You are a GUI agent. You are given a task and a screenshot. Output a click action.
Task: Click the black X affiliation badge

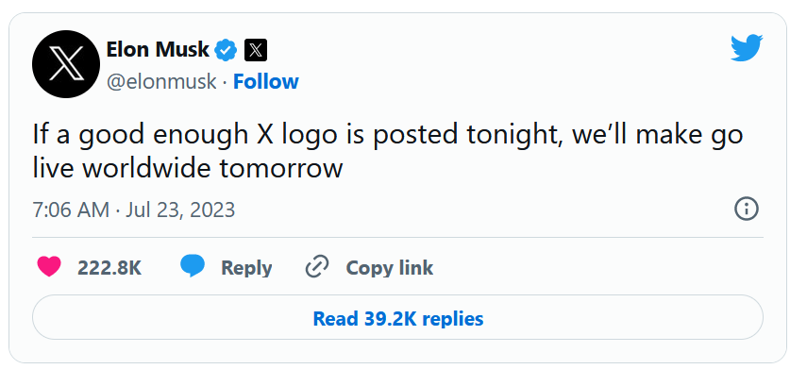256,49
